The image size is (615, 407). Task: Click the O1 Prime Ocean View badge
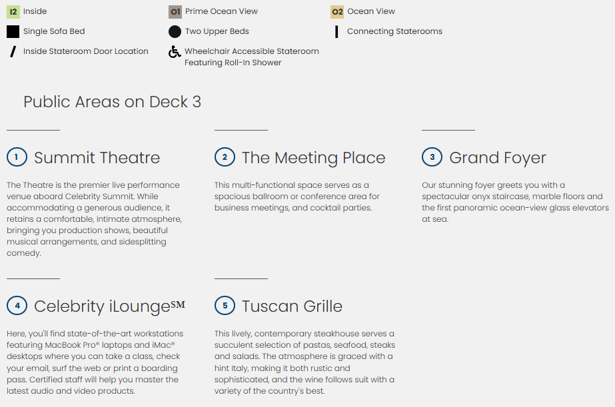point(175,11)
